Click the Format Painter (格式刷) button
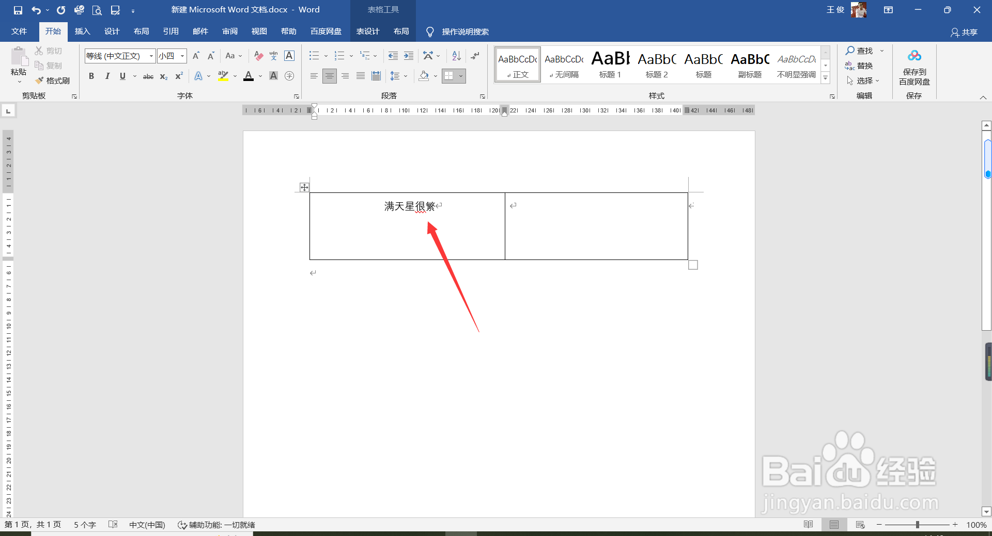Image resolution: width=992 pixels, height=536 pixels. tap(52, 80)
